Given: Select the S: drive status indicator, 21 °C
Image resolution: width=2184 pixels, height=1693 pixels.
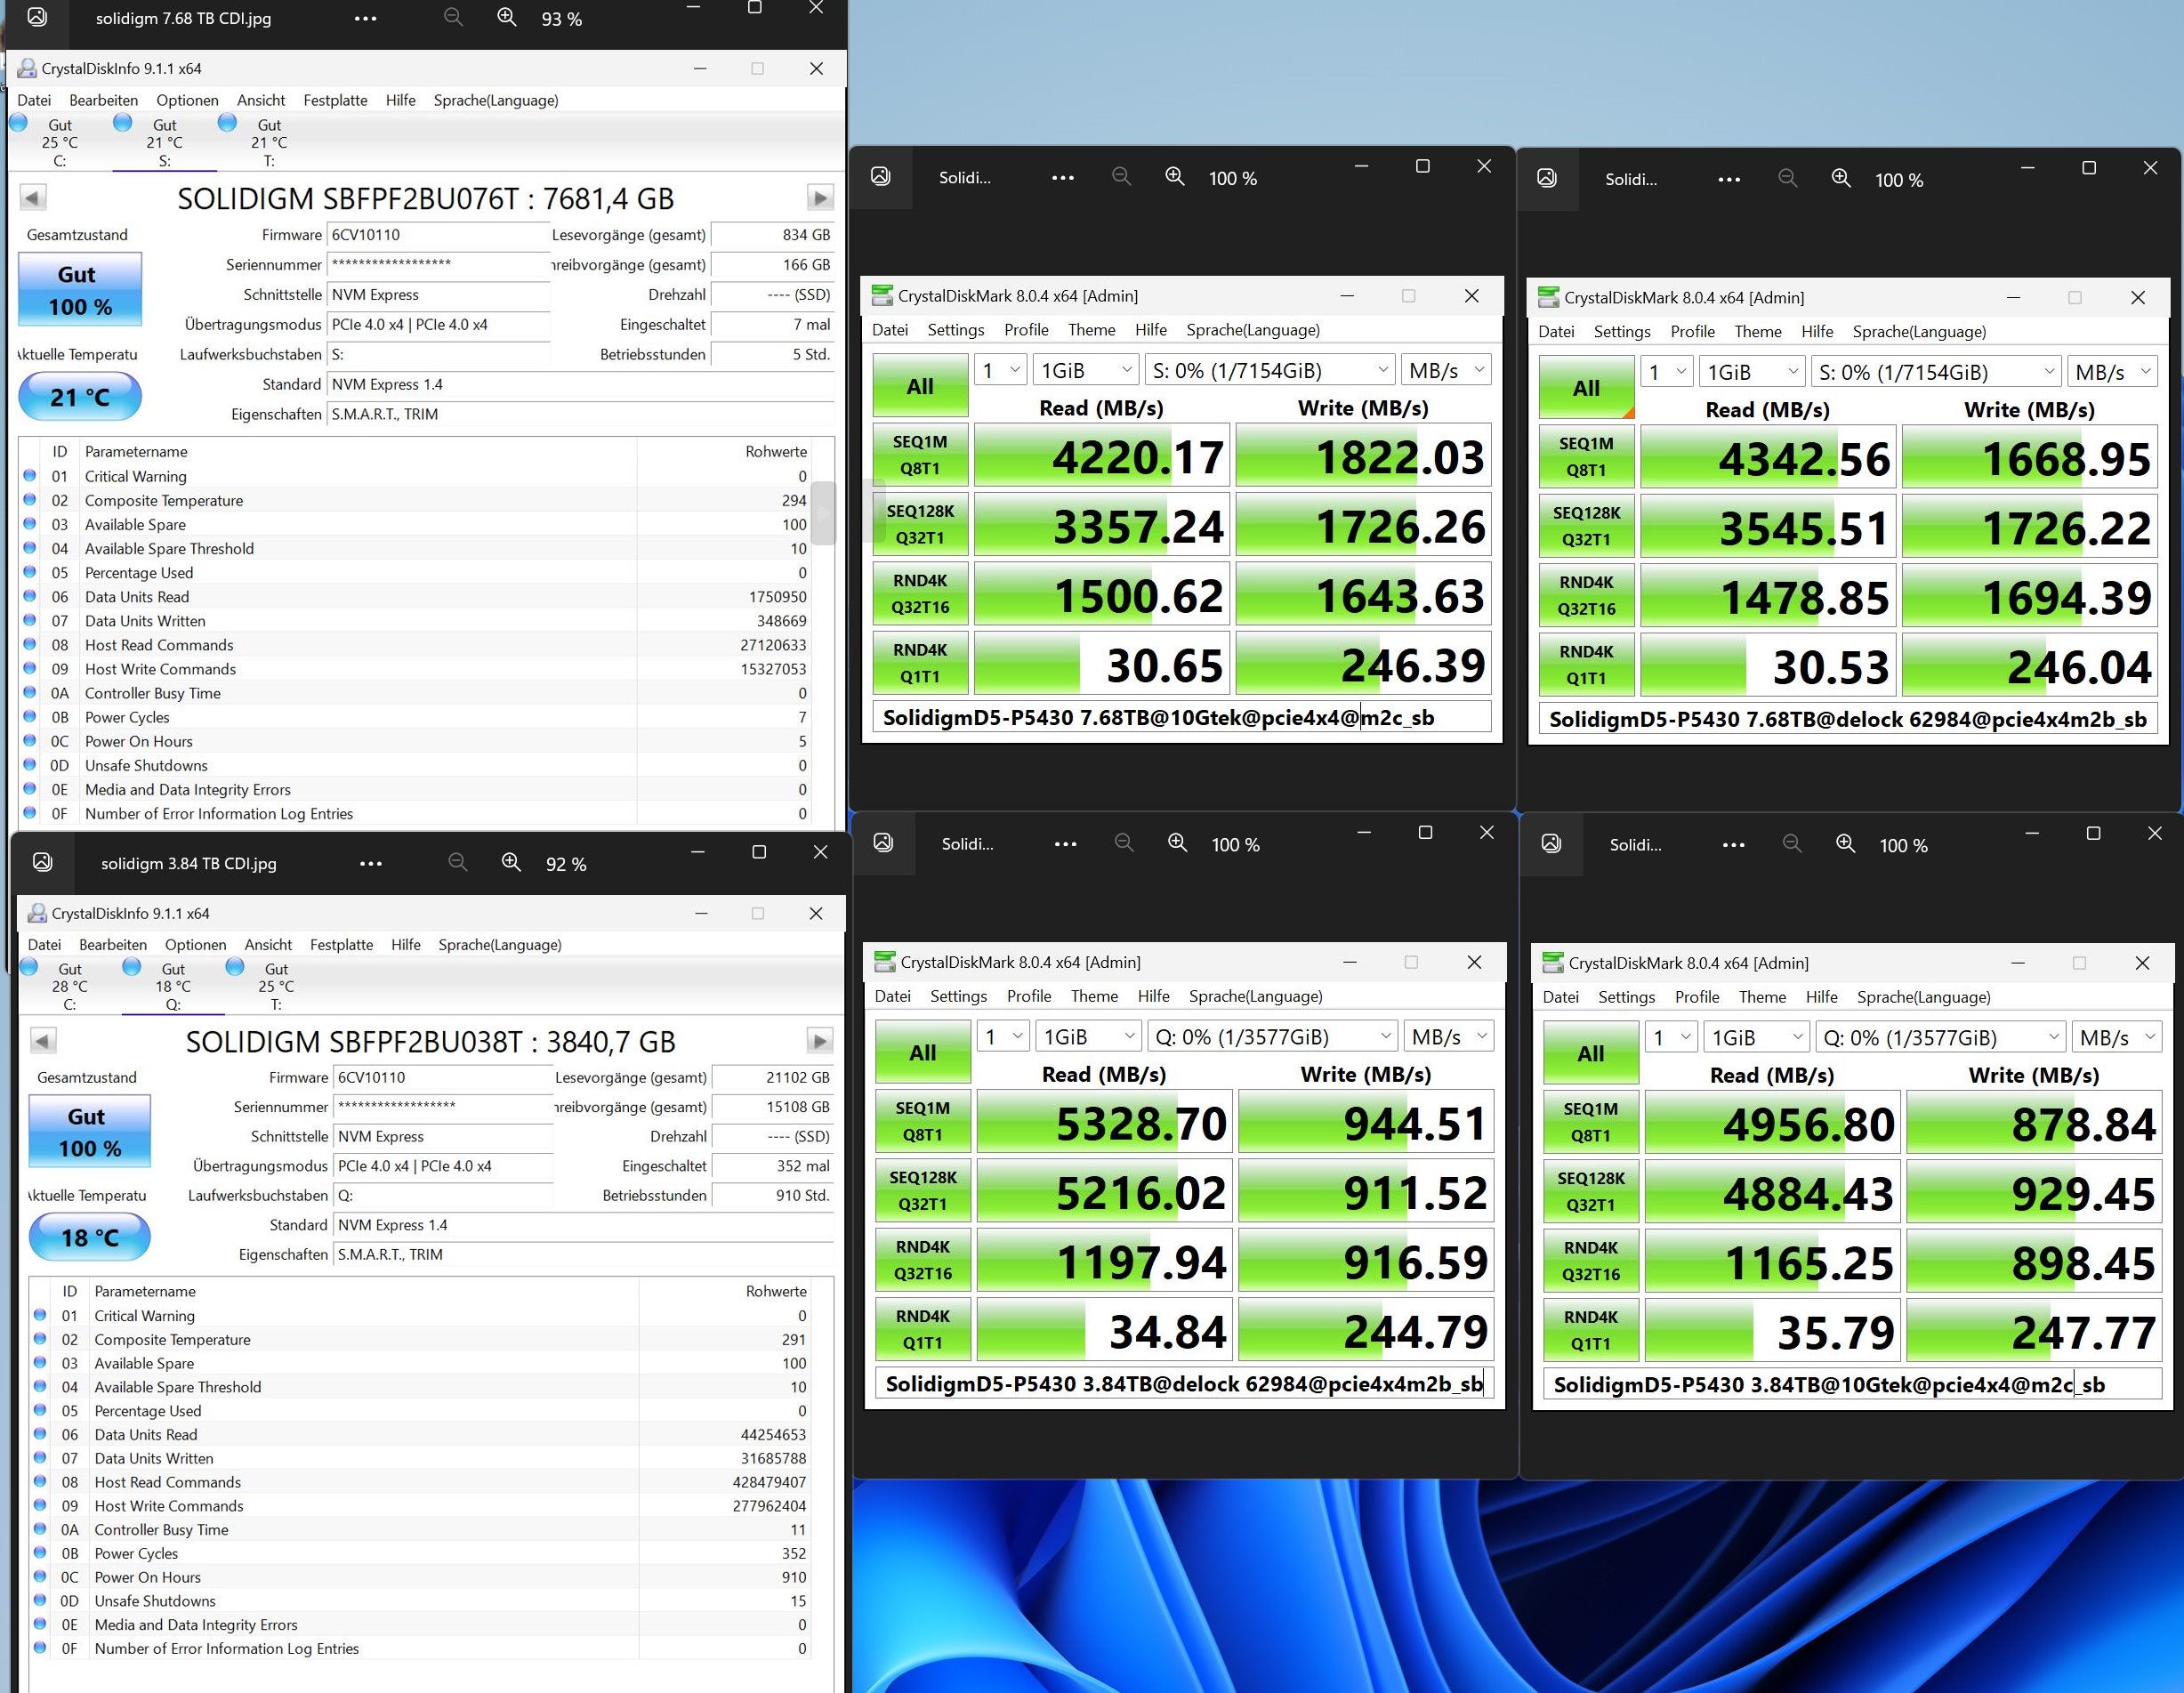Looking at the screenshot, I should pos(164,141).
